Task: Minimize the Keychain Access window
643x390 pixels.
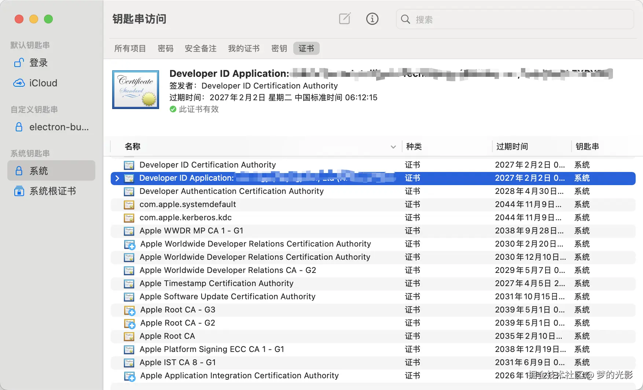Action: (34, 19)
